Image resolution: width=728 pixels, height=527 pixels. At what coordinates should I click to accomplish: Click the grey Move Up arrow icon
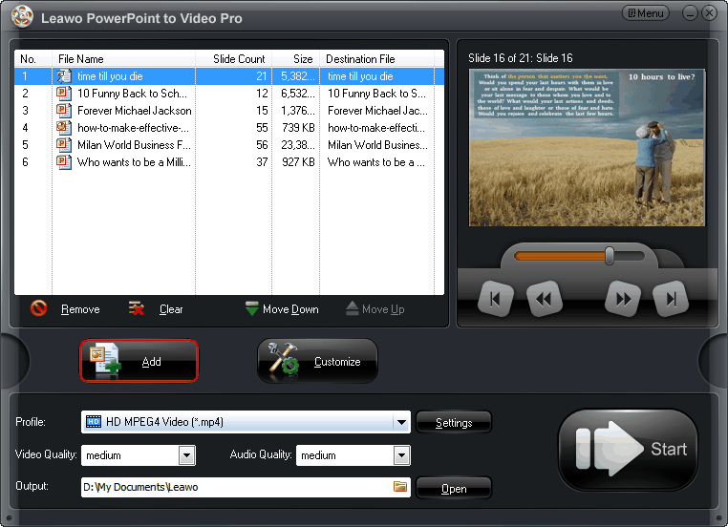click(352, 308)
